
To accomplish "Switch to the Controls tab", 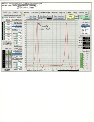I will [5, 13].
